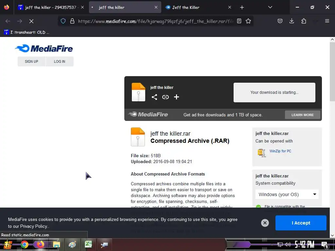Click the large rar file icon by the file name
The width and height of the screenshot is (335, 251).
tap(138, 137)
